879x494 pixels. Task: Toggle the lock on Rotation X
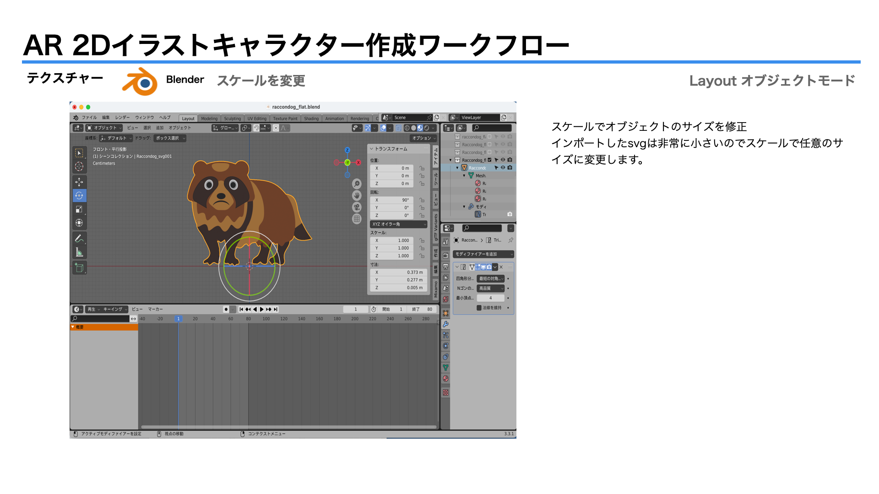(x=422, y=200)
